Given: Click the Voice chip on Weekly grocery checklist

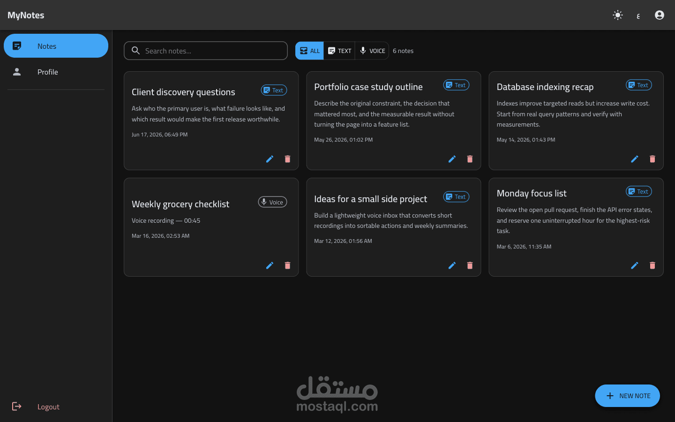Looking at the screenshot, I should click(272, 202).
